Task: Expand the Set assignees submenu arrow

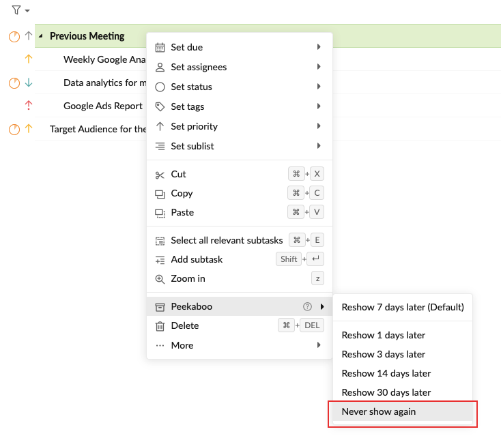Action: click(x=319, y=67)
